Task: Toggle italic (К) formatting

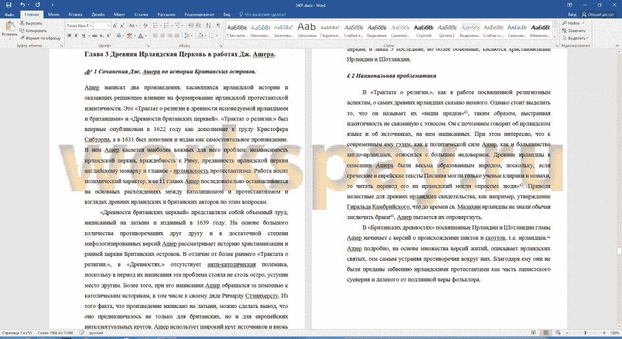Action: pyautogui.click(x=76, y=35)
